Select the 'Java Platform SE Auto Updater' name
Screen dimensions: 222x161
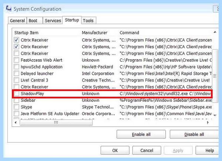(x=50, y=114)
